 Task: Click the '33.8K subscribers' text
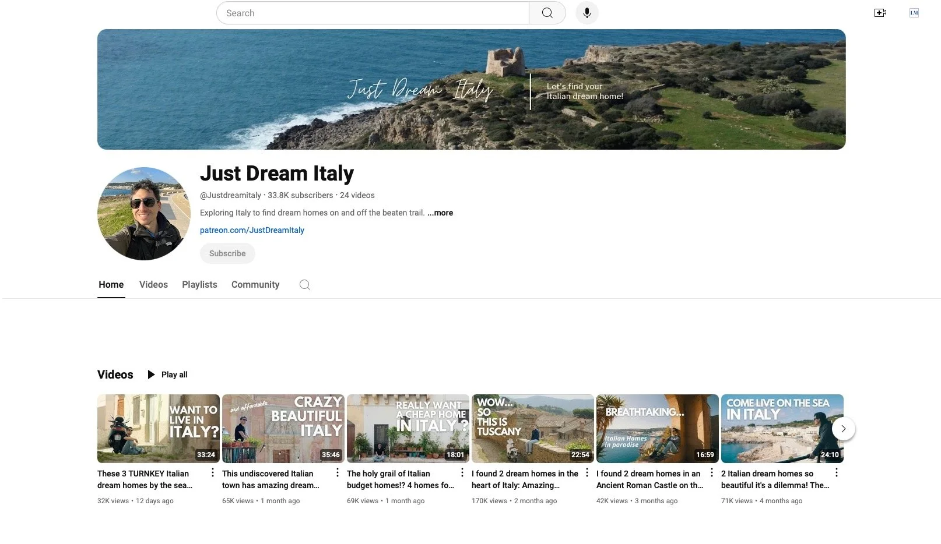(300, 195)
